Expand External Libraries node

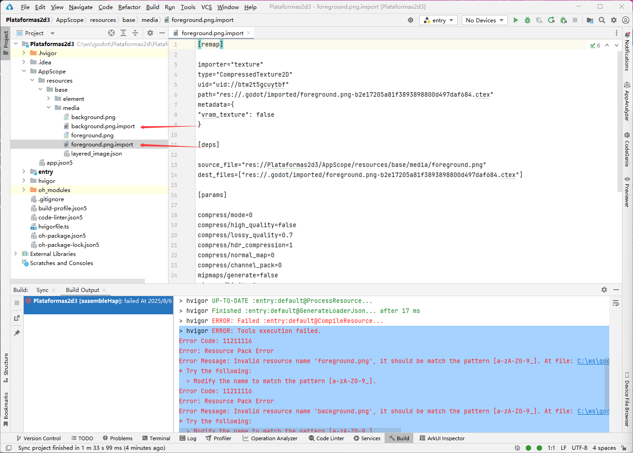click(16, 254)
